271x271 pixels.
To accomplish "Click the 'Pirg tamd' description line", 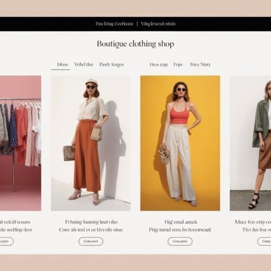I will [x=180, y=230].
